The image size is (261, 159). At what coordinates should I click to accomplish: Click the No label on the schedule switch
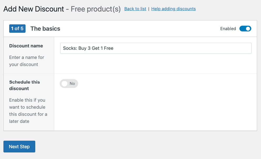tap(72, 84)
